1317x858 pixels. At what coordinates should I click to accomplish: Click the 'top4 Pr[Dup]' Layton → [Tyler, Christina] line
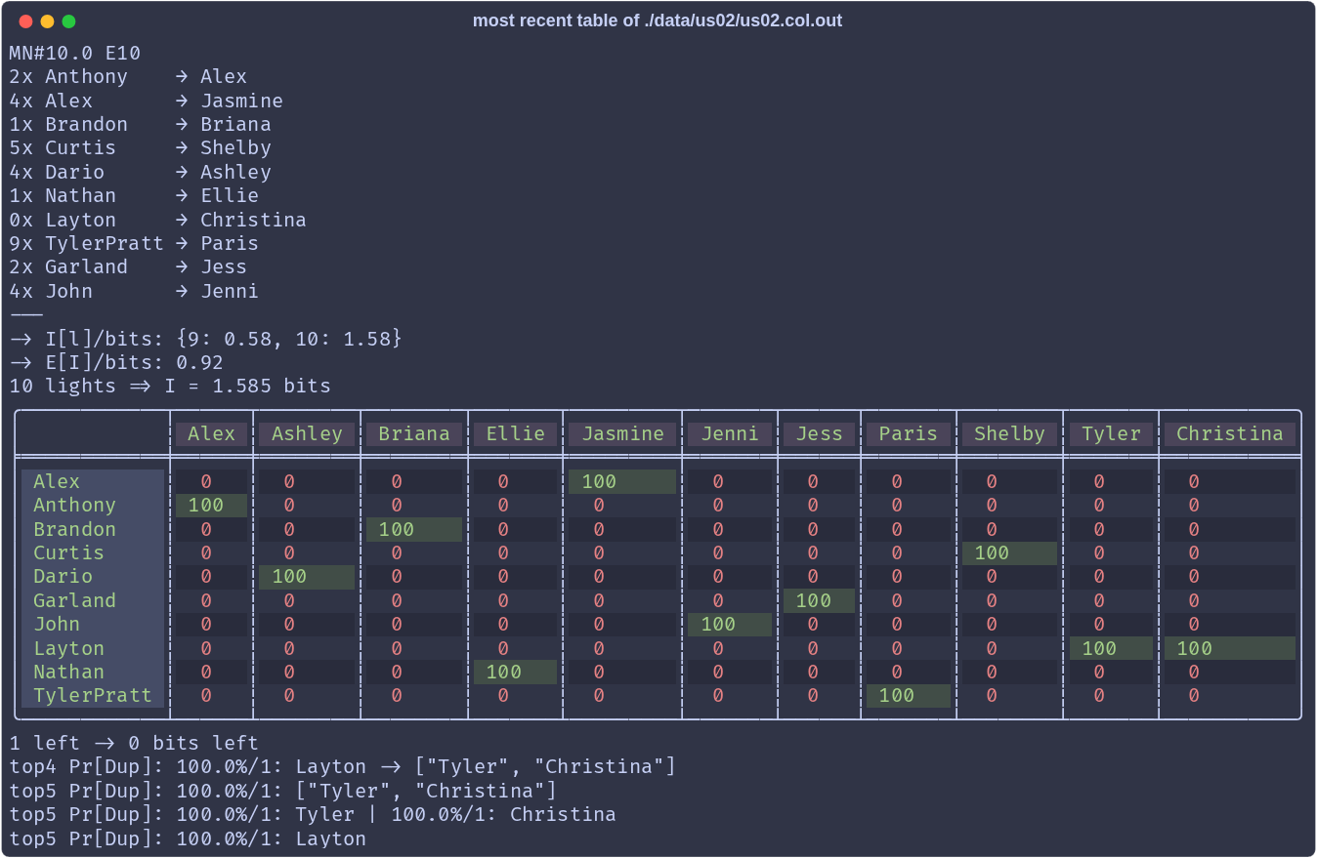coord(343,766)
